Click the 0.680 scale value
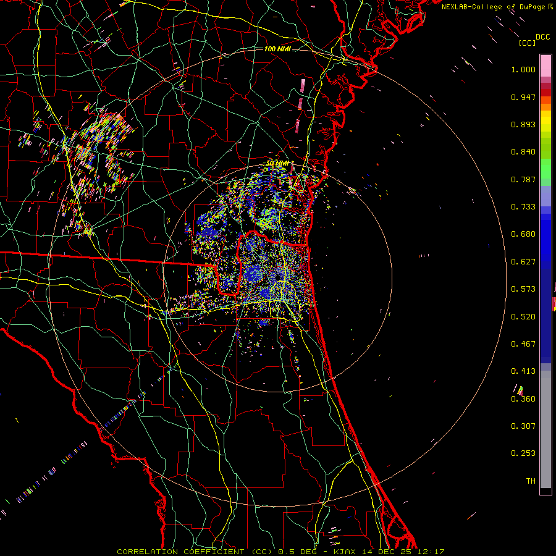 click(x=523, y=234)
